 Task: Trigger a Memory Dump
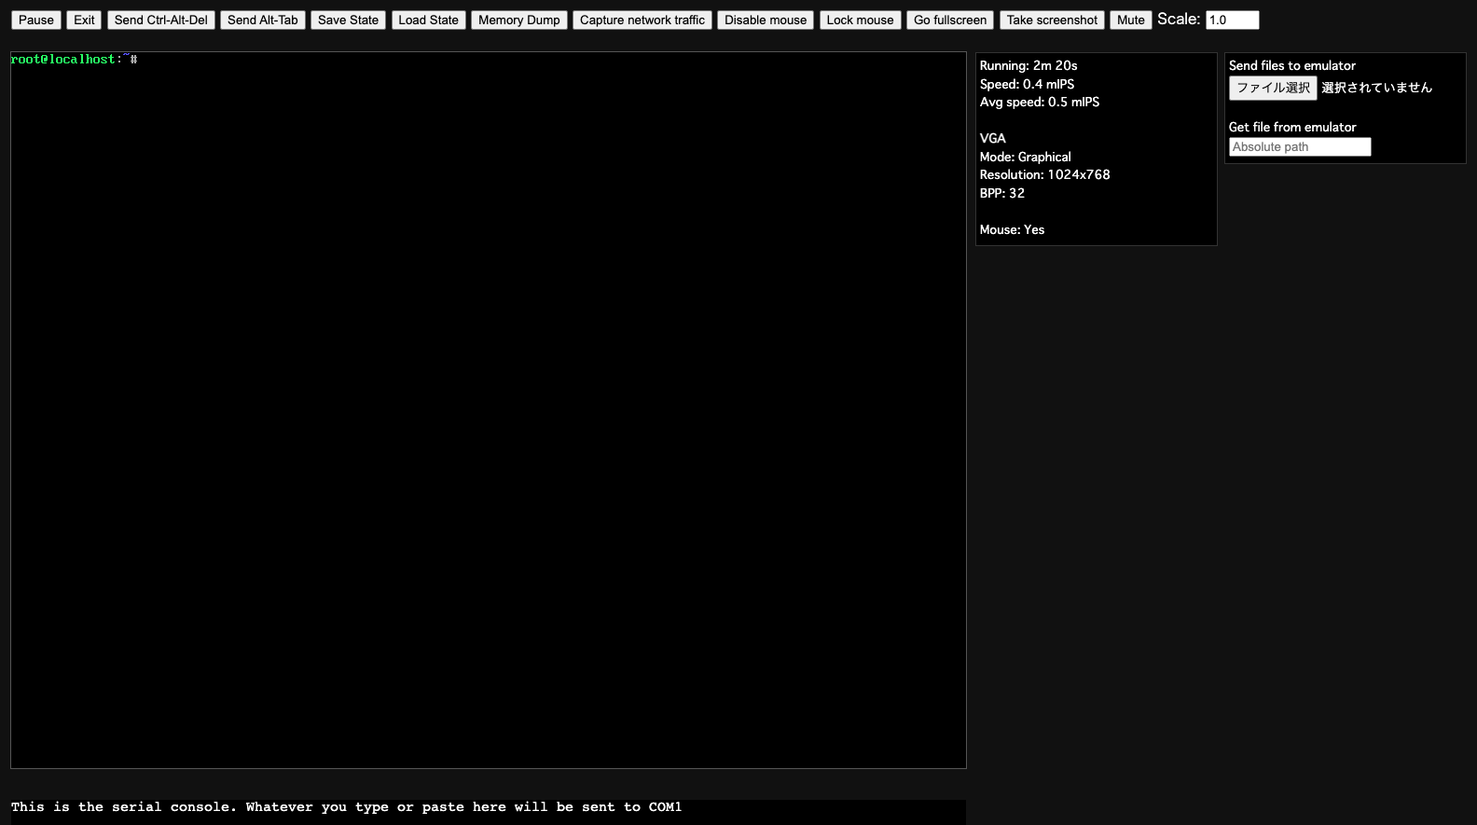pyautogui.click(x=518, y=20)
